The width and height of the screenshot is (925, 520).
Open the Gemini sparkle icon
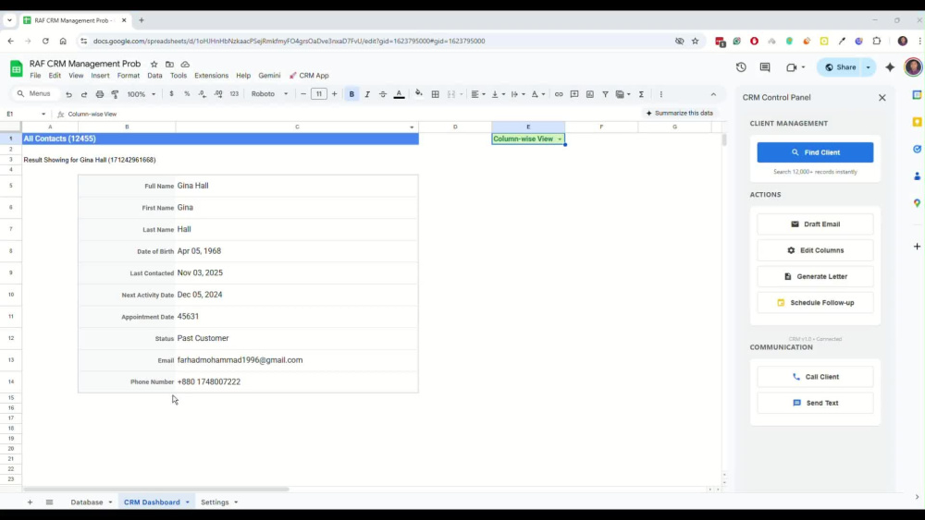click(890, 67)
